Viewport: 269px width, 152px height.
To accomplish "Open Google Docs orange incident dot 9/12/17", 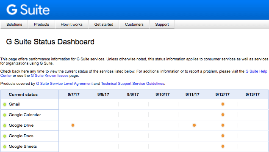I will 223,136.
